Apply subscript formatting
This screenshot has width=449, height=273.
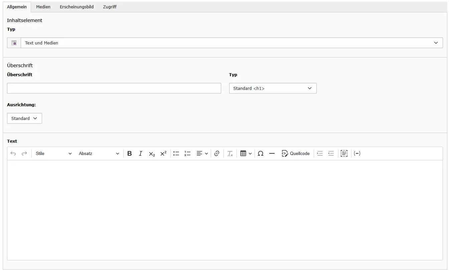(152, 154)
